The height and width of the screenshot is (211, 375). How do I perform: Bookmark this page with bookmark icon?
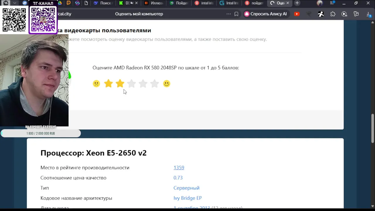pyautogui.click(x=236, y=14)
